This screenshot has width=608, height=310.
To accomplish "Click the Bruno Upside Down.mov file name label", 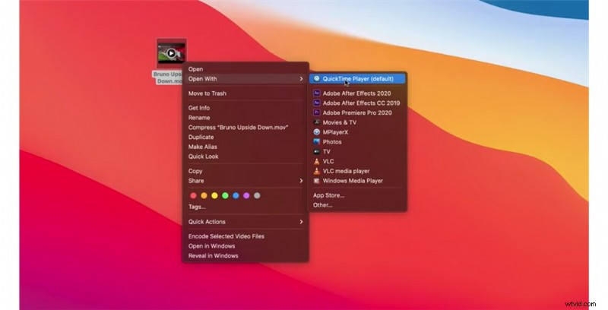I will pyautogui.click(x=167, y=77).
